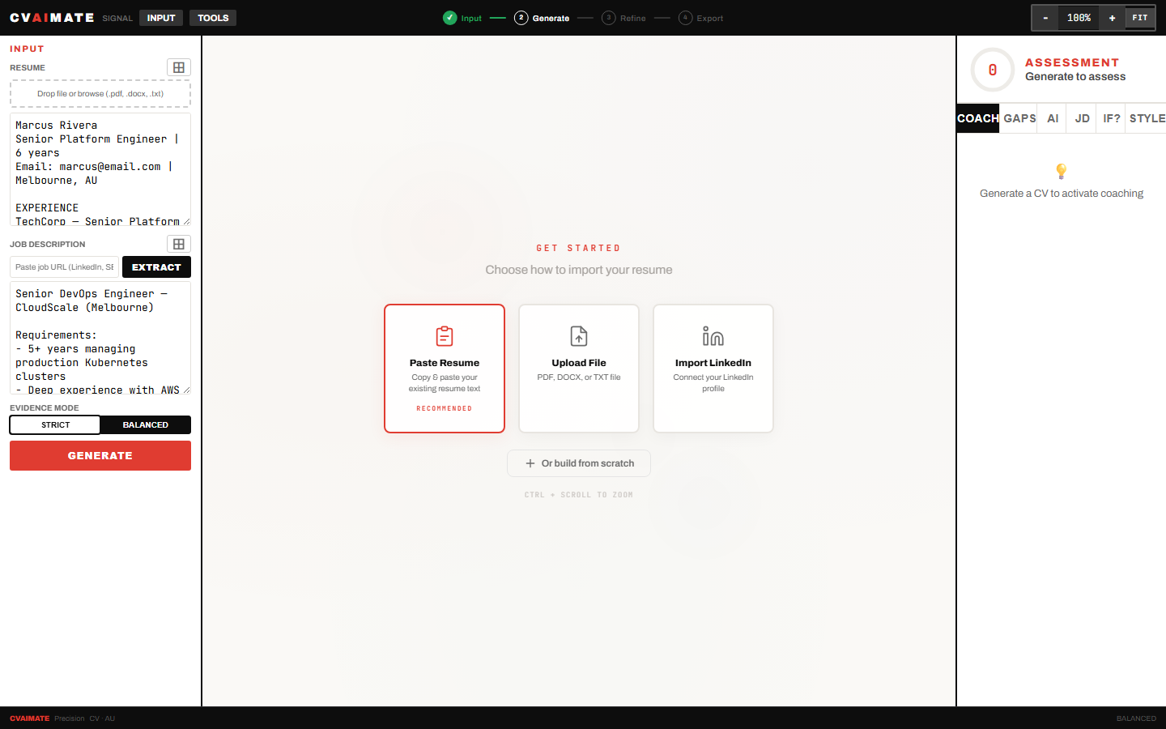
Task: Open the STYLE tab
Action: [1147, 118]
